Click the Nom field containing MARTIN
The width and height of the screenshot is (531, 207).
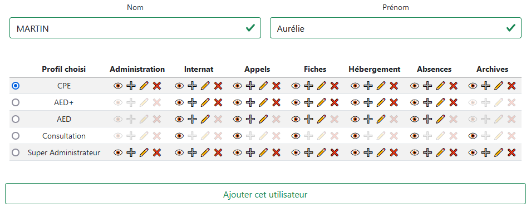pos(135,28)
